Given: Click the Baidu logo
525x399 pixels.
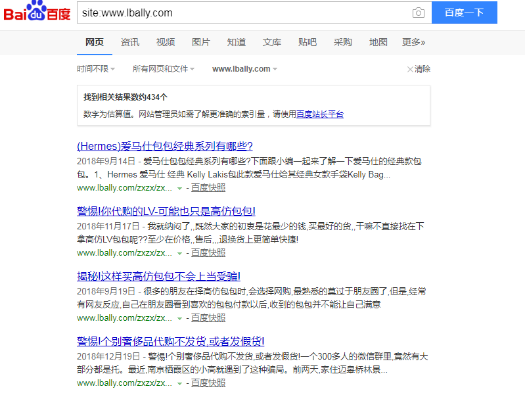Looking at the screenshot, I should 37,11.
